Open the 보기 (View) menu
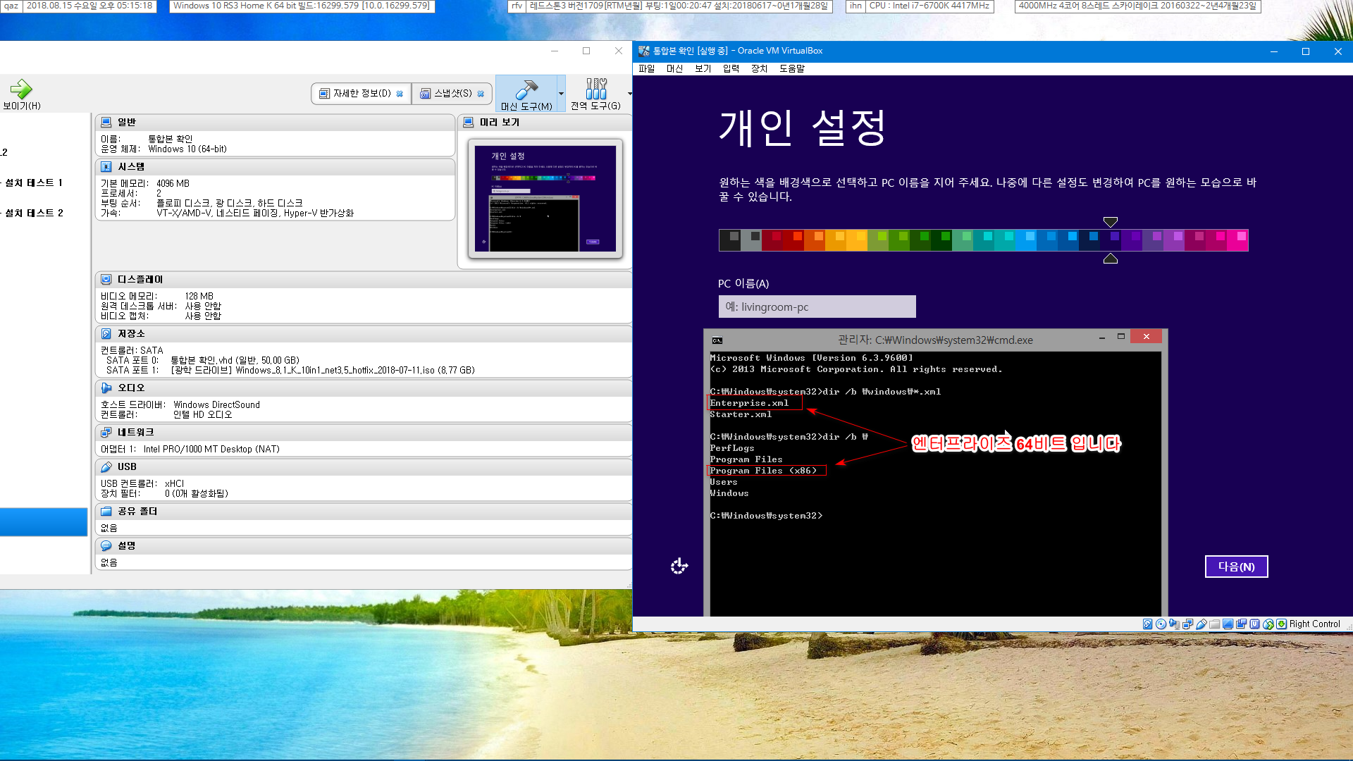The image size is (1353, 761). (x=703, y=68)
